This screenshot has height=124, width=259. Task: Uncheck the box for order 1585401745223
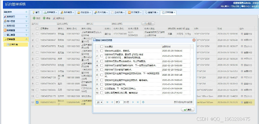tap(37, 102)
